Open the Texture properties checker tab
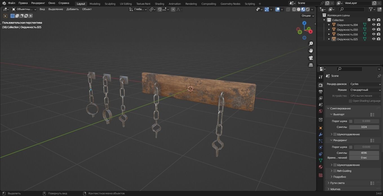This screenshot has height=196, width=383. pos(320,175)
